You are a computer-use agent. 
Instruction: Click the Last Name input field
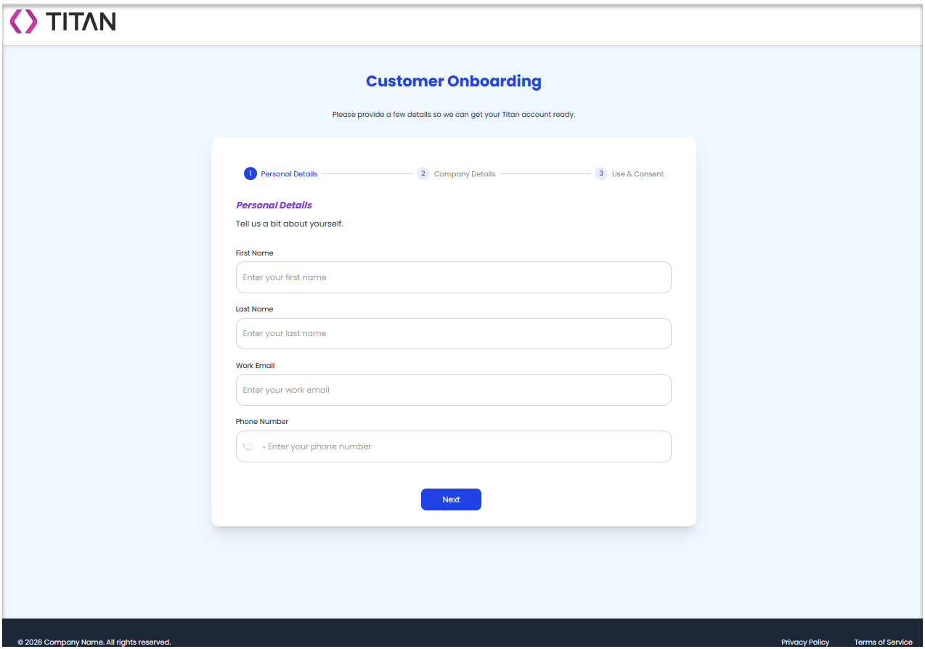click(x=453, y=333)
